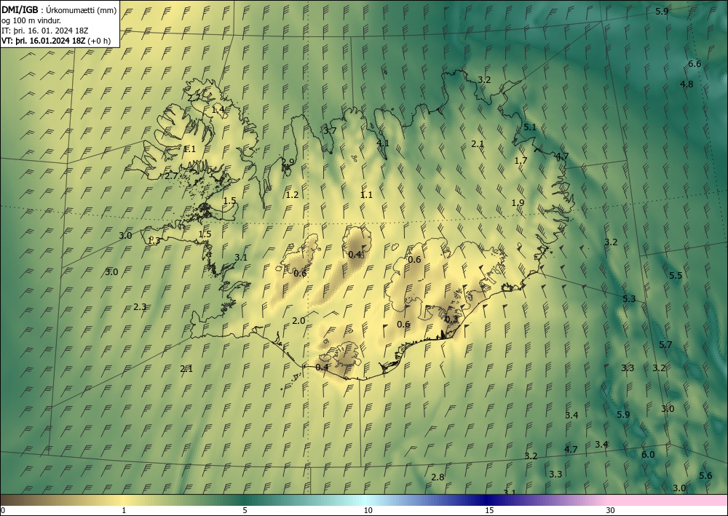This screenshot has height=516, width=728.
Task: Click the 6.6 precipitable water value
Action: (x=695, y=64)
